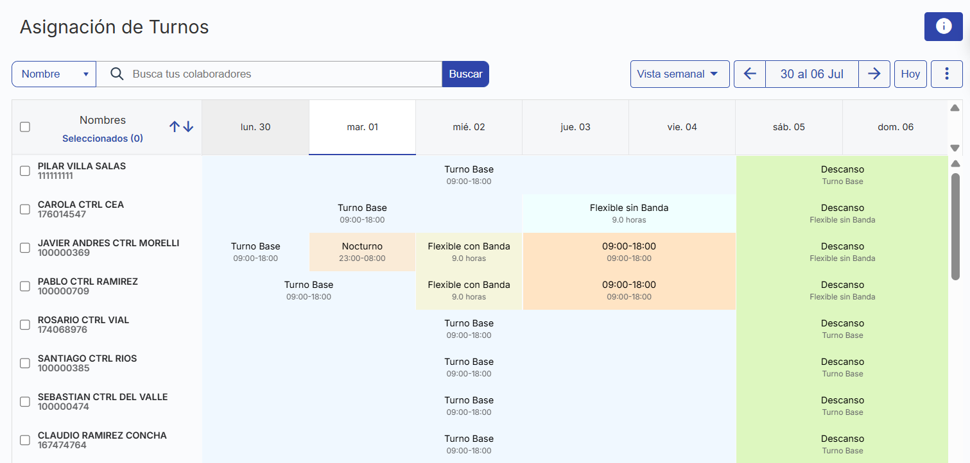The image size is (970, 463).
Task: Sort names descending with down arrow
Action: (188, 127)
